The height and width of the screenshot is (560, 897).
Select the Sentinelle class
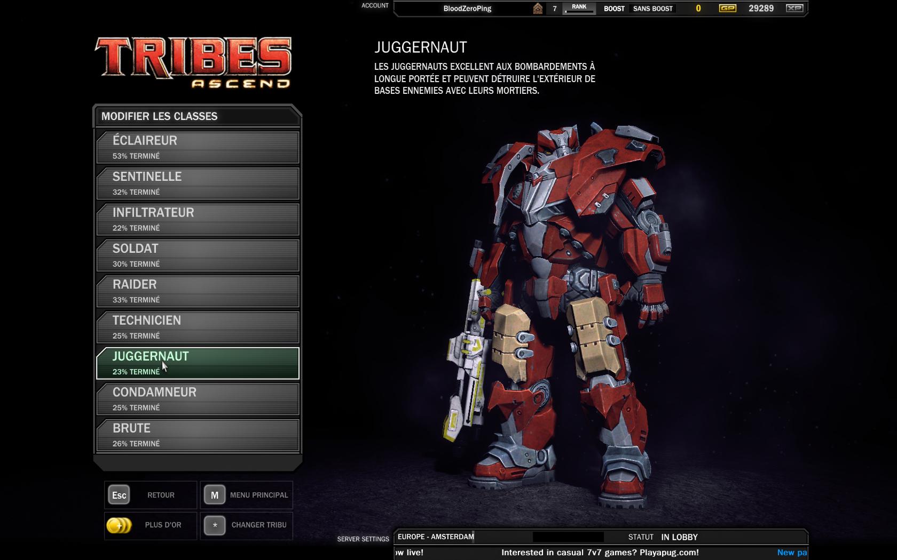coord(198,183)
